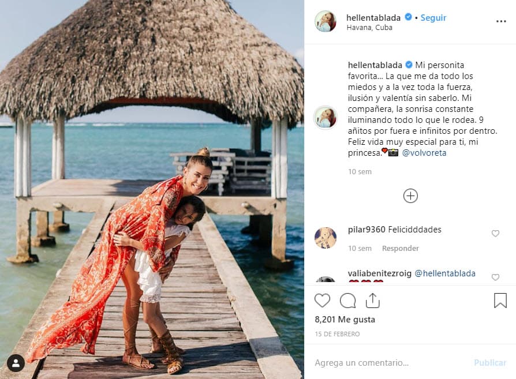Click Havana, Cuba location link
The width and height of the screenshot is (516, 379).
coord(369,28)
